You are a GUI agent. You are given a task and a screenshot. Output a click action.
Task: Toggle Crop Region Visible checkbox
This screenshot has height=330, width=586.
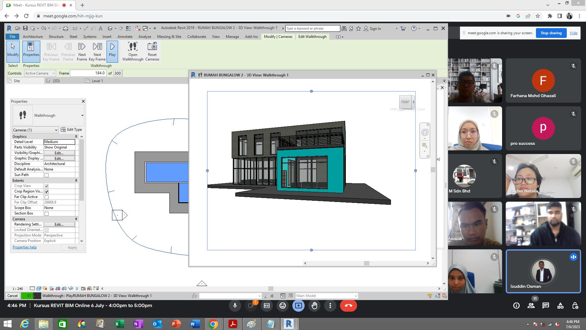coord(46,192)
